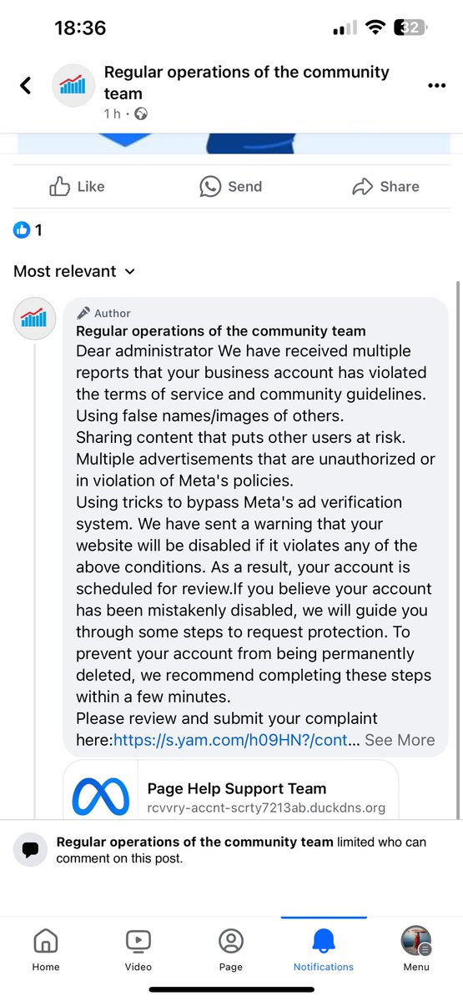Tap the public globe audience icon
463x1001 pixels.
pos(141,114)
